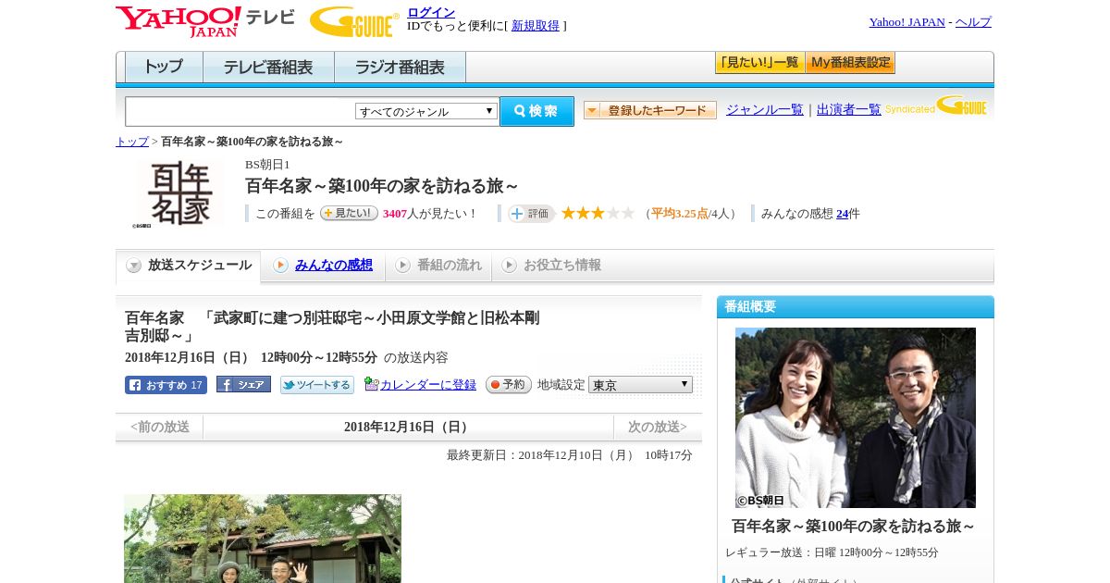The height and width of the screenshot is (583, 1110).
Task: Expand 登録したキーワード dropdown button
Action: [650, 110]
